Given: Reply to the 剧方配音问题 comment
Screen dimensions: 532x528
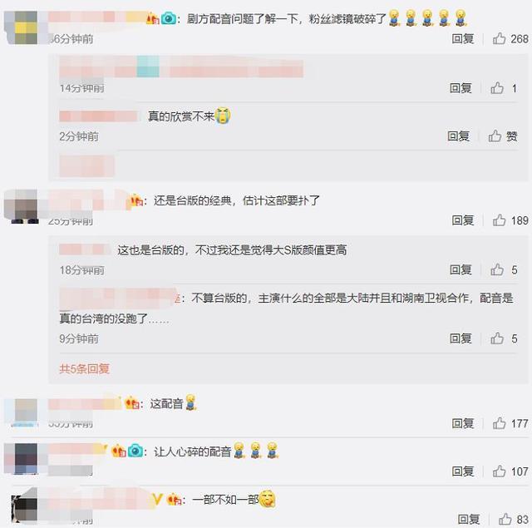Looking at the screenshot, I should click(462, 39).
